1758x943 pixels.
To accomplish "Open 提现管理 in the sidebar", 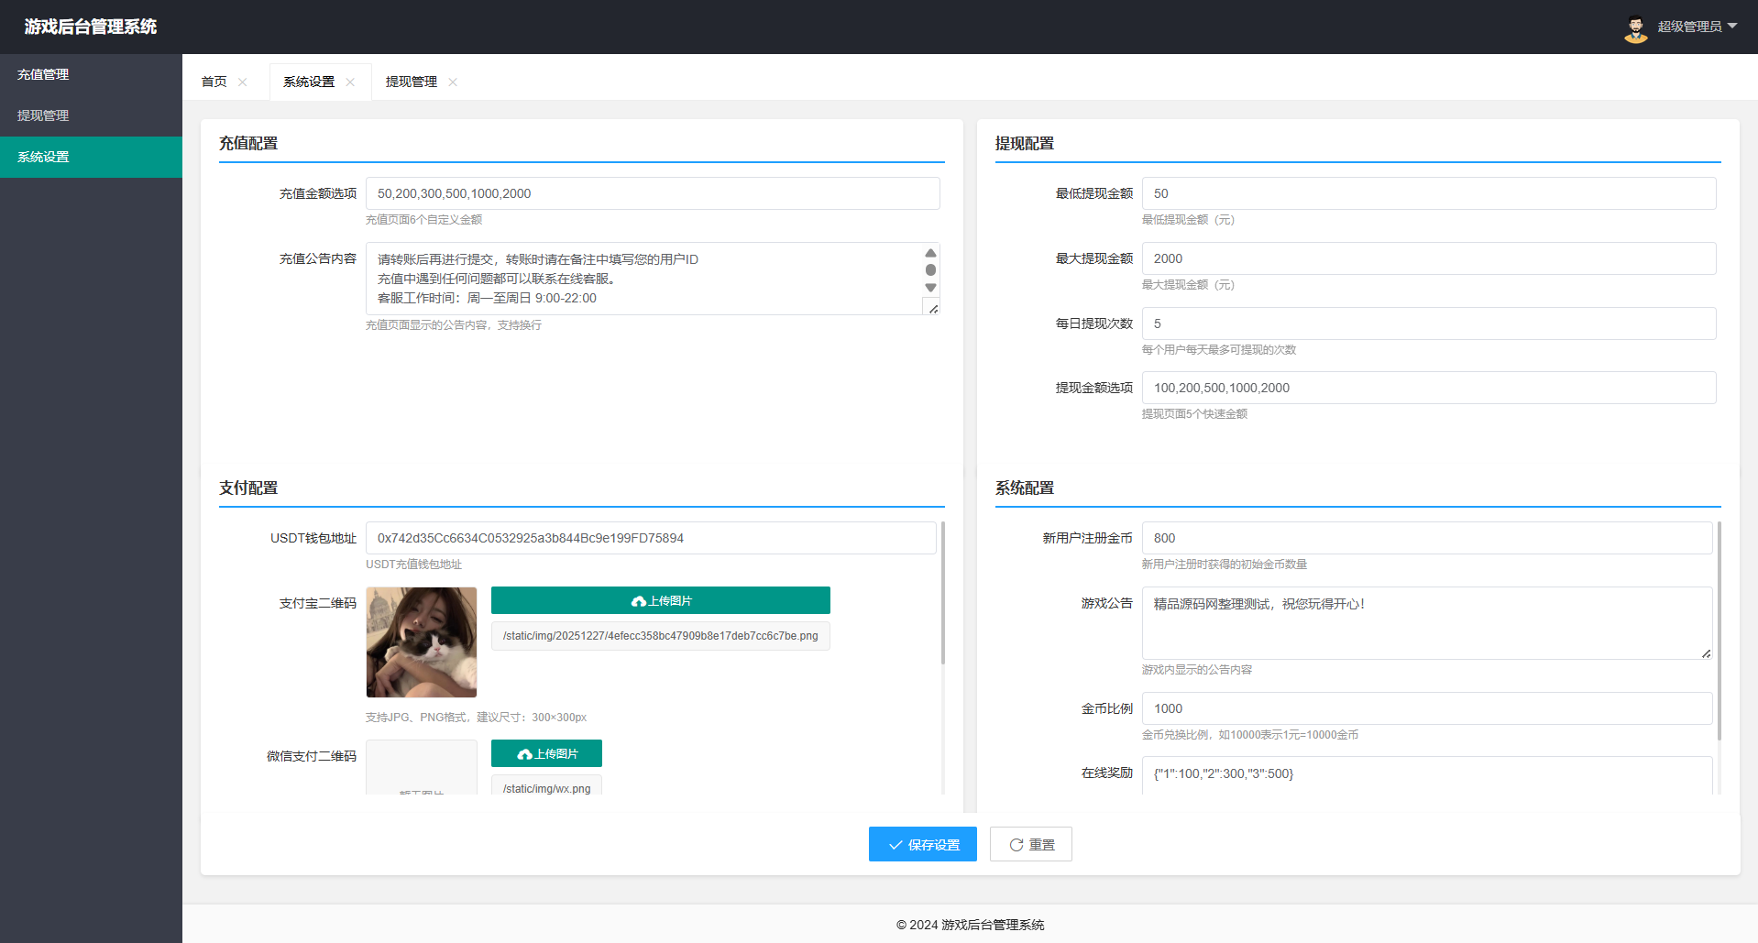I will point(43,115).
